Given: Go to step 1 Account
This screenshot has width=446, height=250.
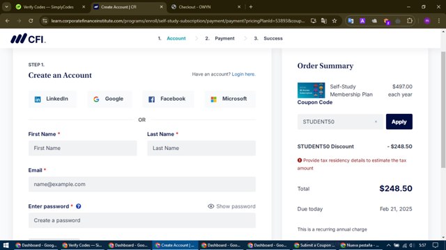Looking at the screenshot, I should 172,38.
